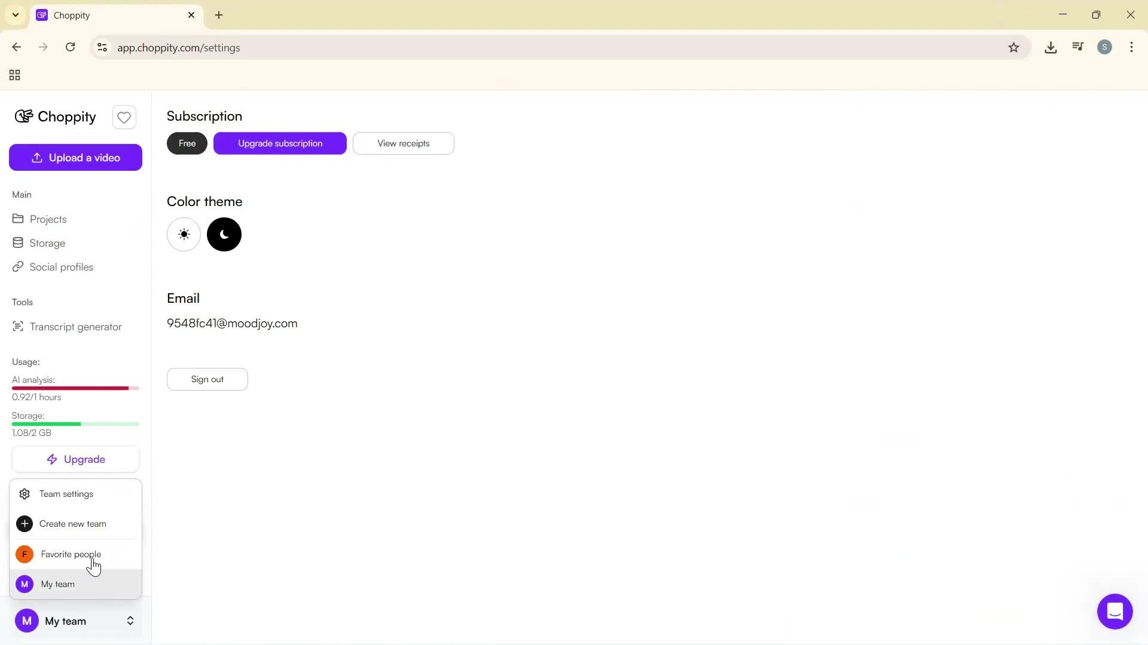Switch to the dark color theme
This screenshot has width=1148, height=645.
(x=224, y=234)
